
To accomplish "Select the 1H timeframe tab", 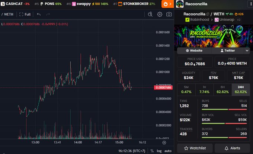I will point(204,89).
